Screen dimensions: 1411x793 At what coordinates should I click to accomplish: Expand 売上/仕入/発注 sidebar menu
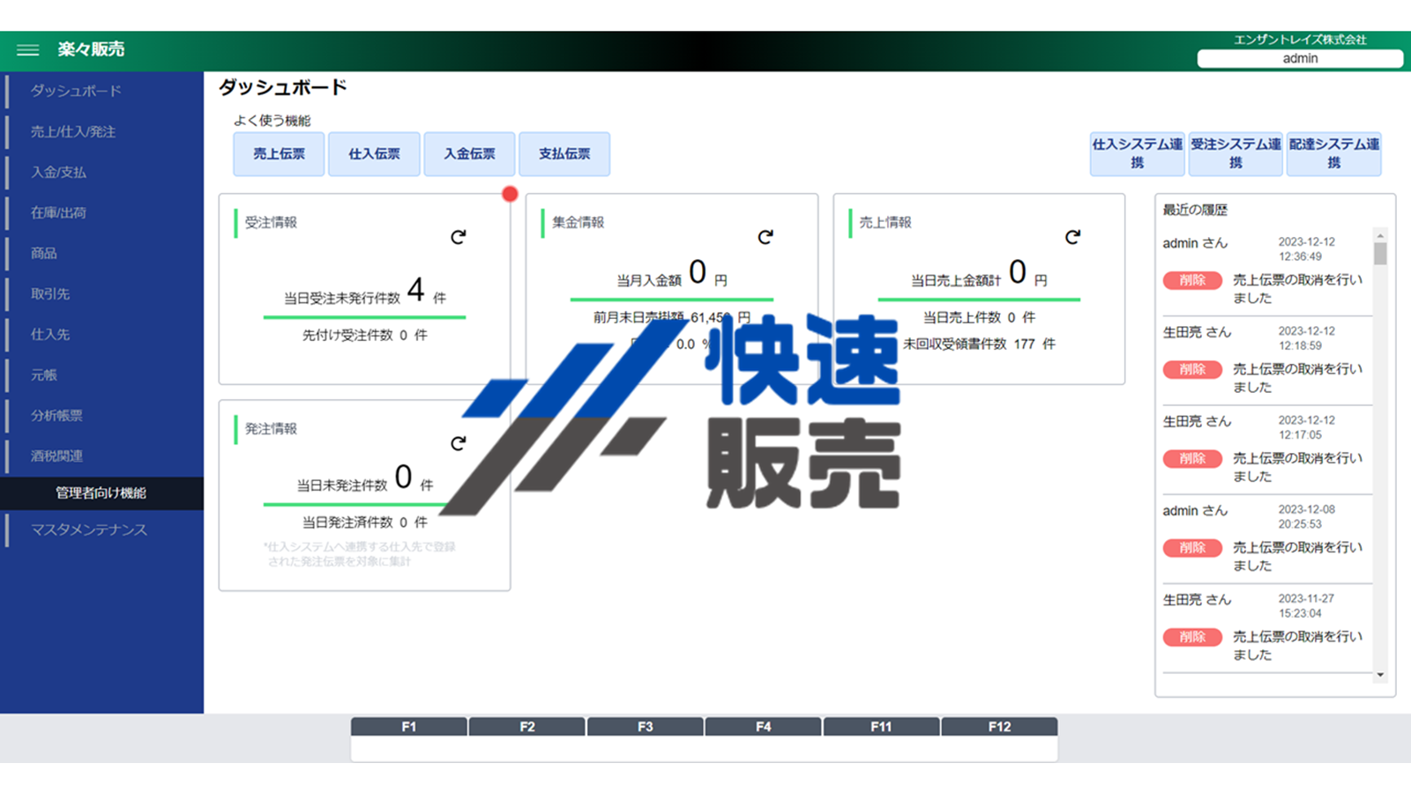coord(73,131)
